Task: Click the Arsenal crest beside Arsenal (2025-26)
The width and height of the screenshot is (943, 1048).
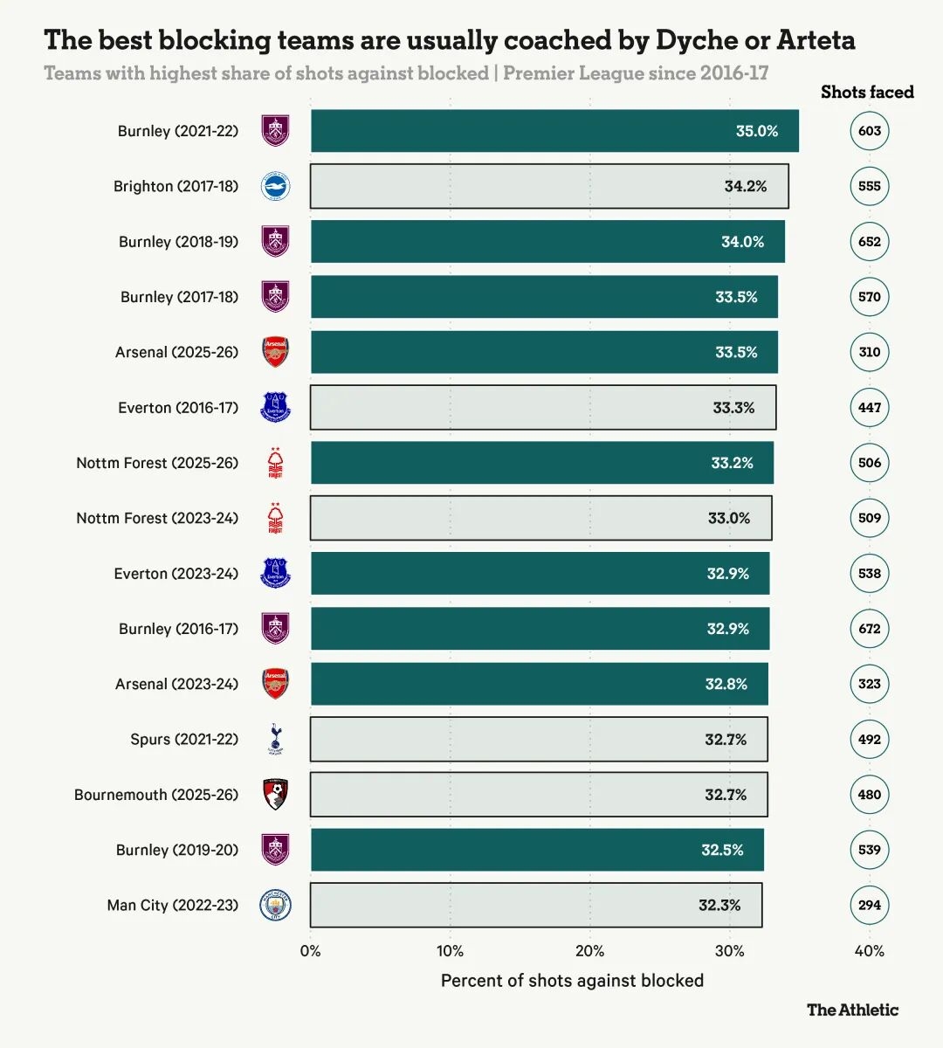Action: point(275,352)
